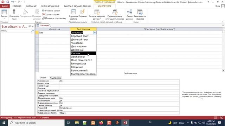
Task: Click Выравнивание текста value Общее
Action: pos(119,113)
